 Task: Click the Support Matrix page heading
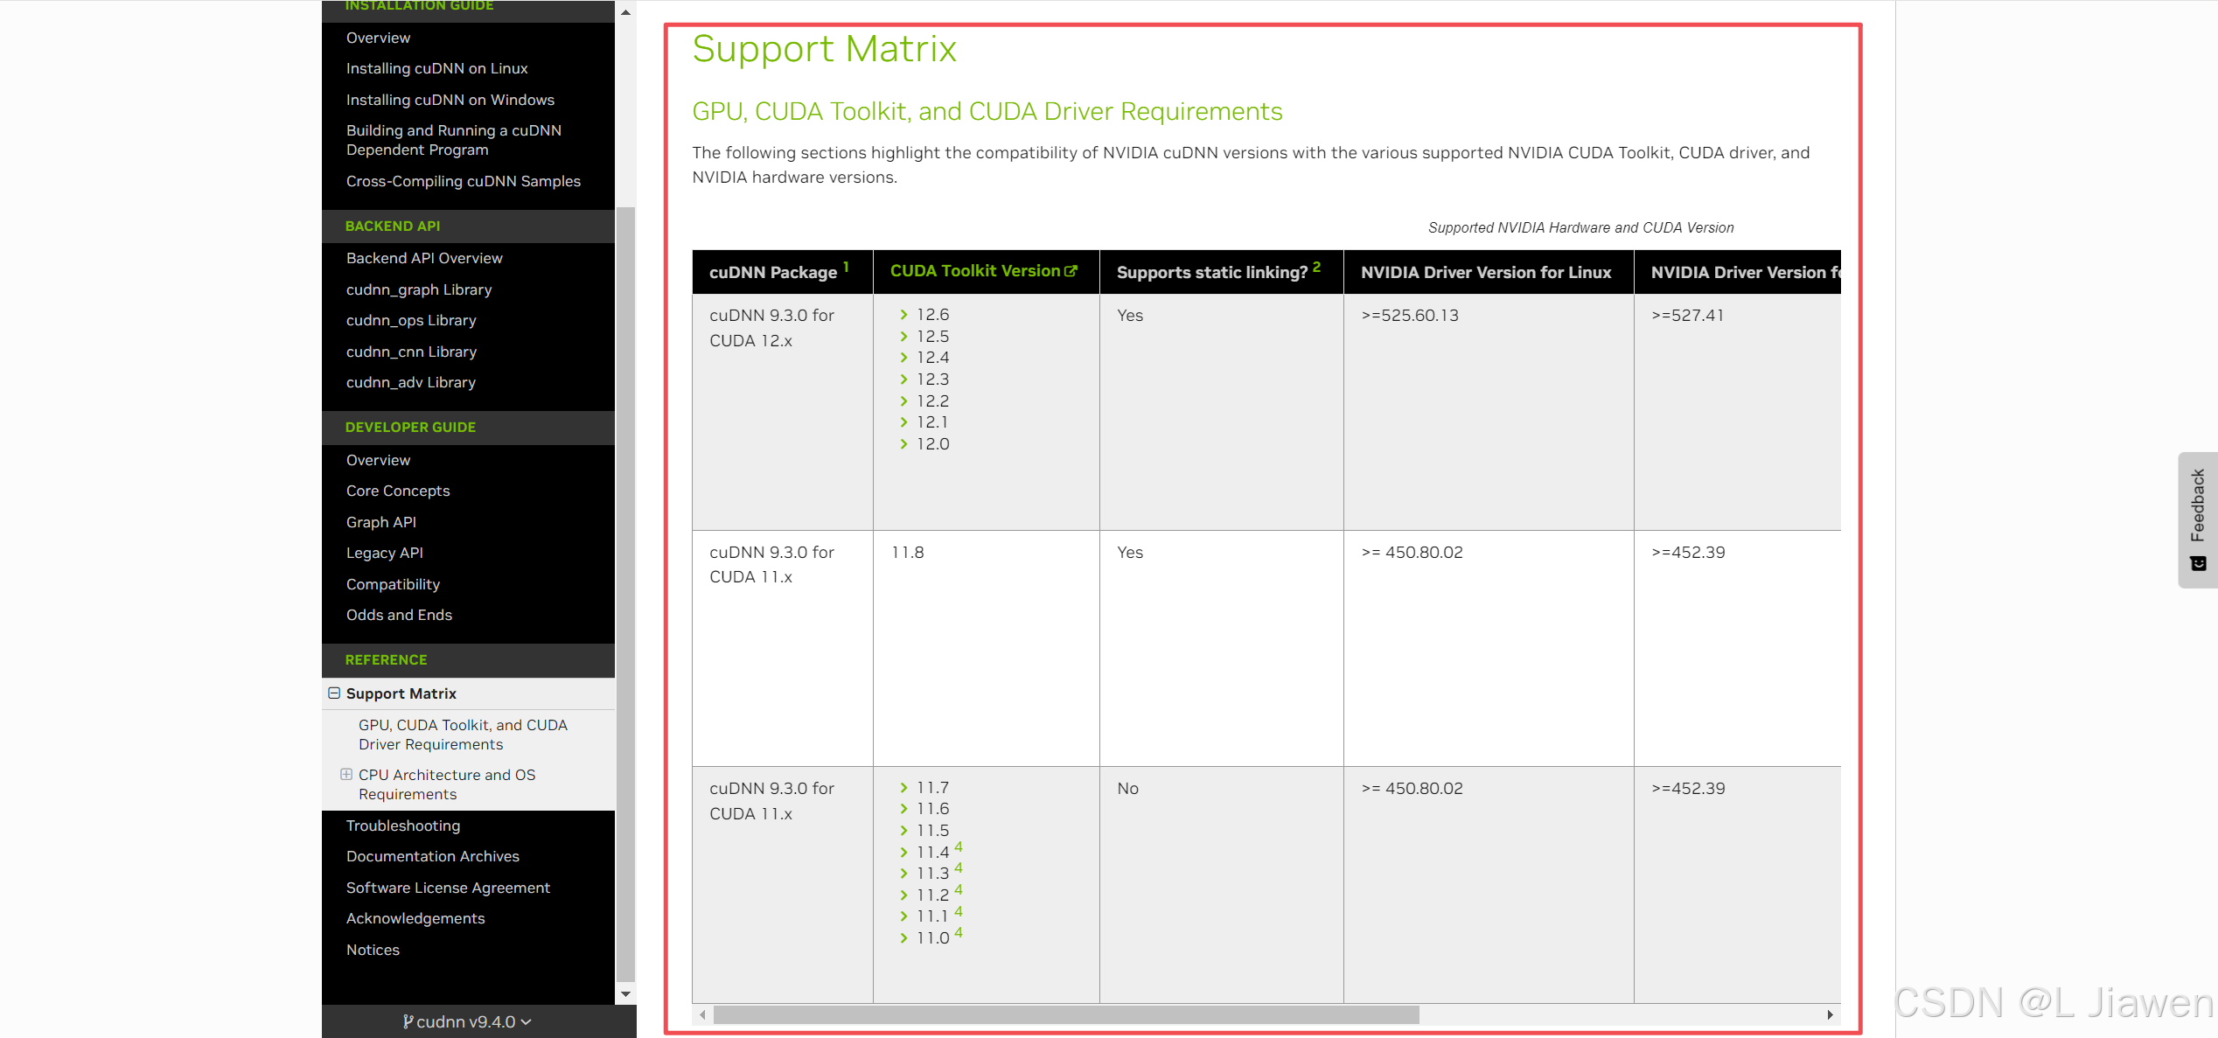pyautogui.click(x=824, y=48)
